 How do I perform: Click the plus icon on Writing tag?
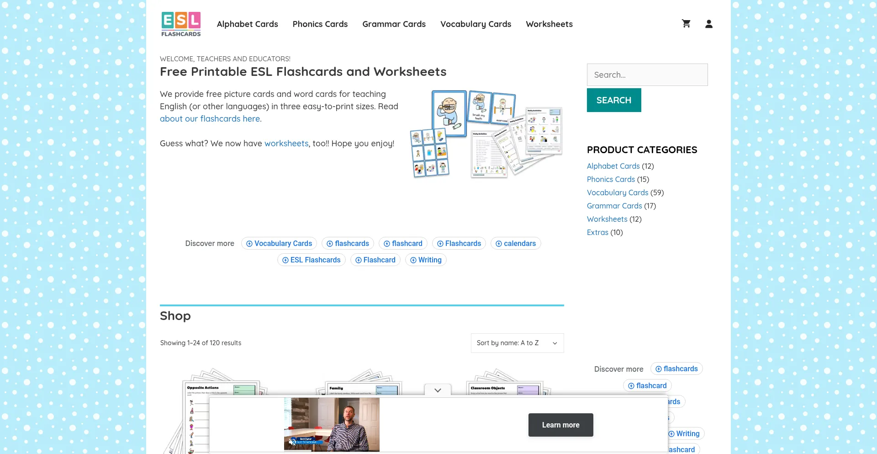[413, 260]
